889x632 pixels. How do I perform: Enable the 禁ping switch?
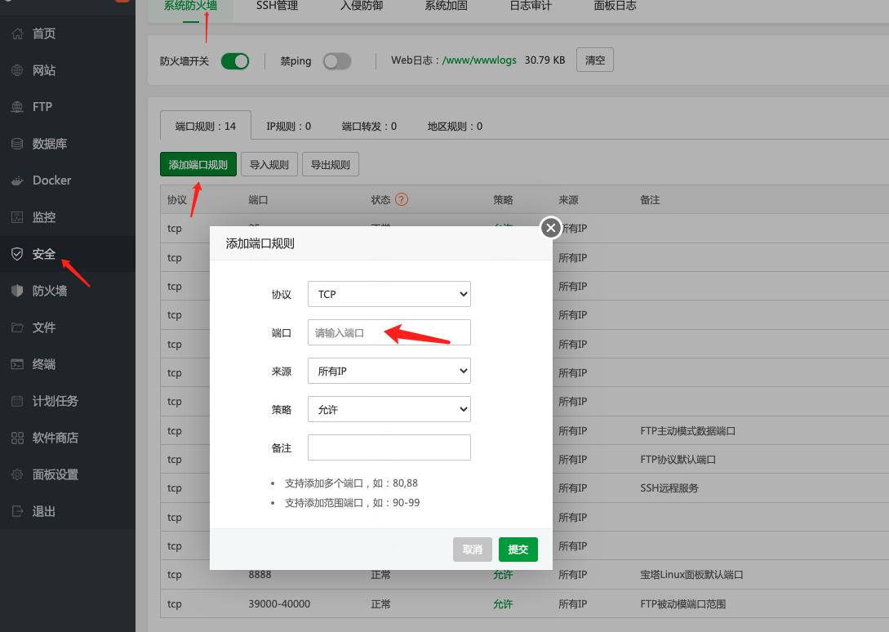(x=337, y=61)
